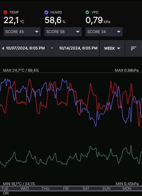Open the SCORE 34 VPD dropdown
142x196 pixels.
(x=104, y=32)
